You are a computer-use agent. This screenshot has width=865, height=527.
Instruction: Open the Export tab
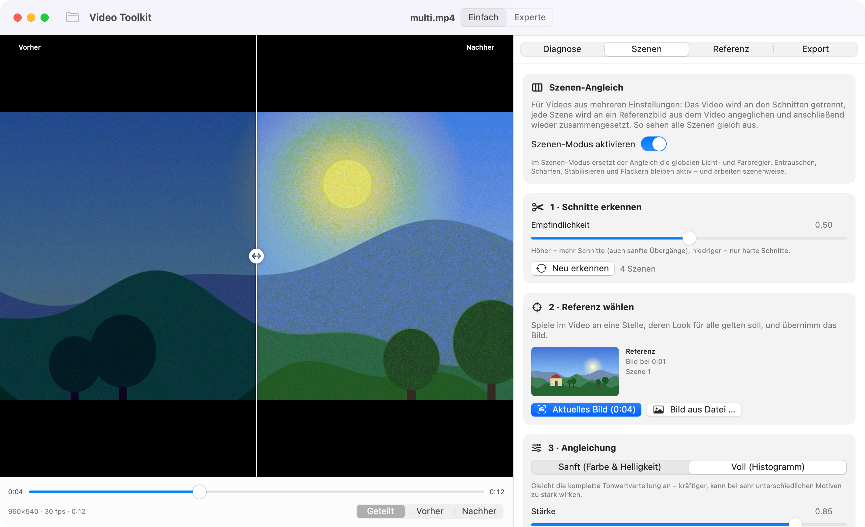coord(815,49)
